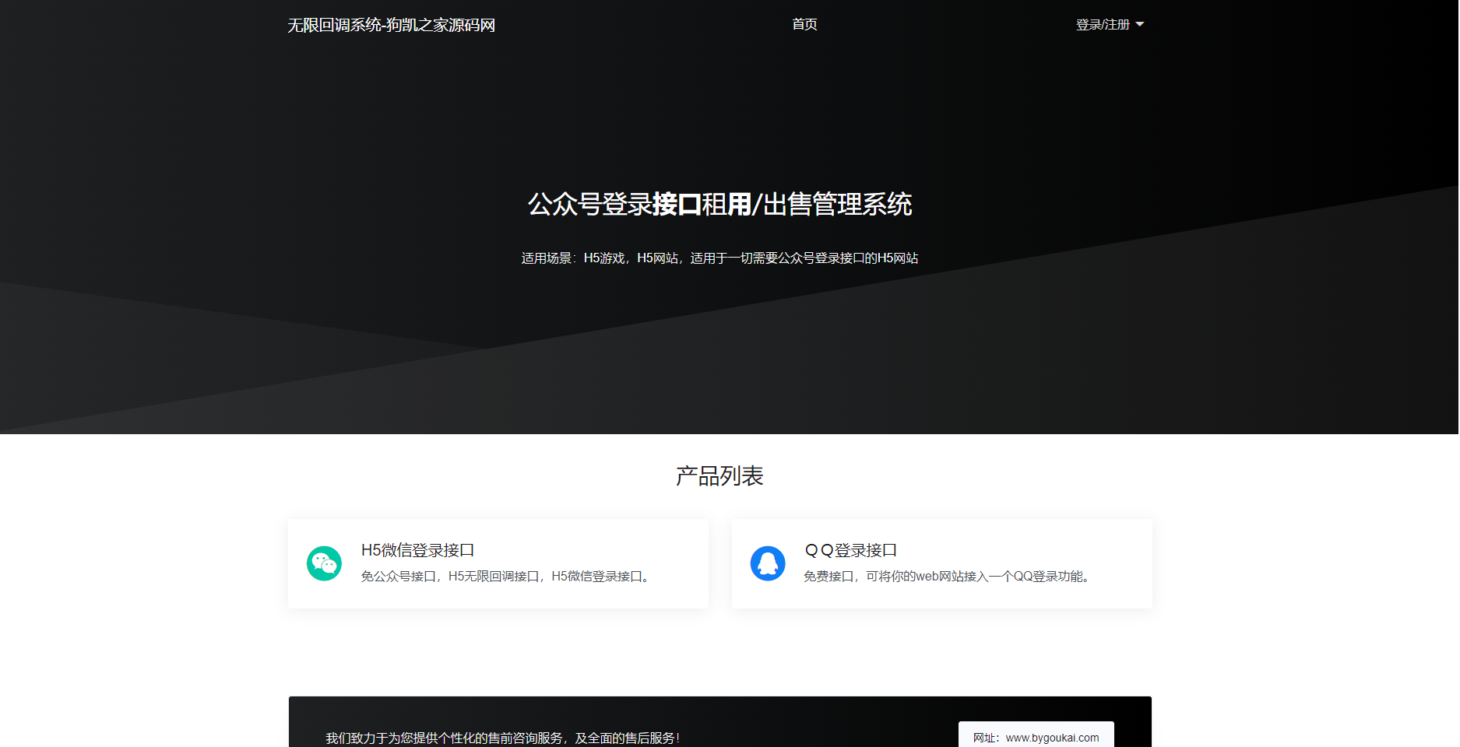Click the 适用场景 subtitle text in hero

719,258
